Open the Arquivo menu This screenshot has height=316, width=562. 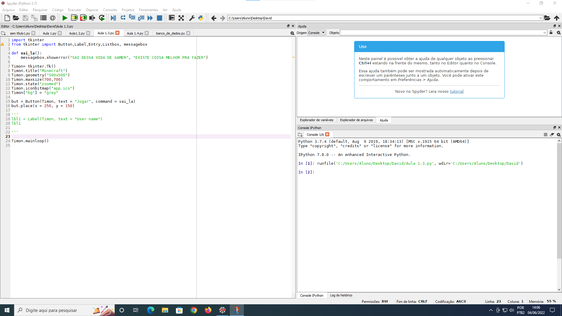[8, 10]
